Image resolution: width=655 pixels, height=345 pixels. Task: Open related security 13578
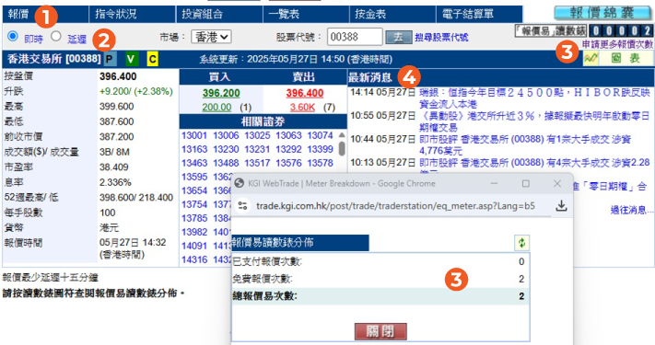[x=320, y=163]
